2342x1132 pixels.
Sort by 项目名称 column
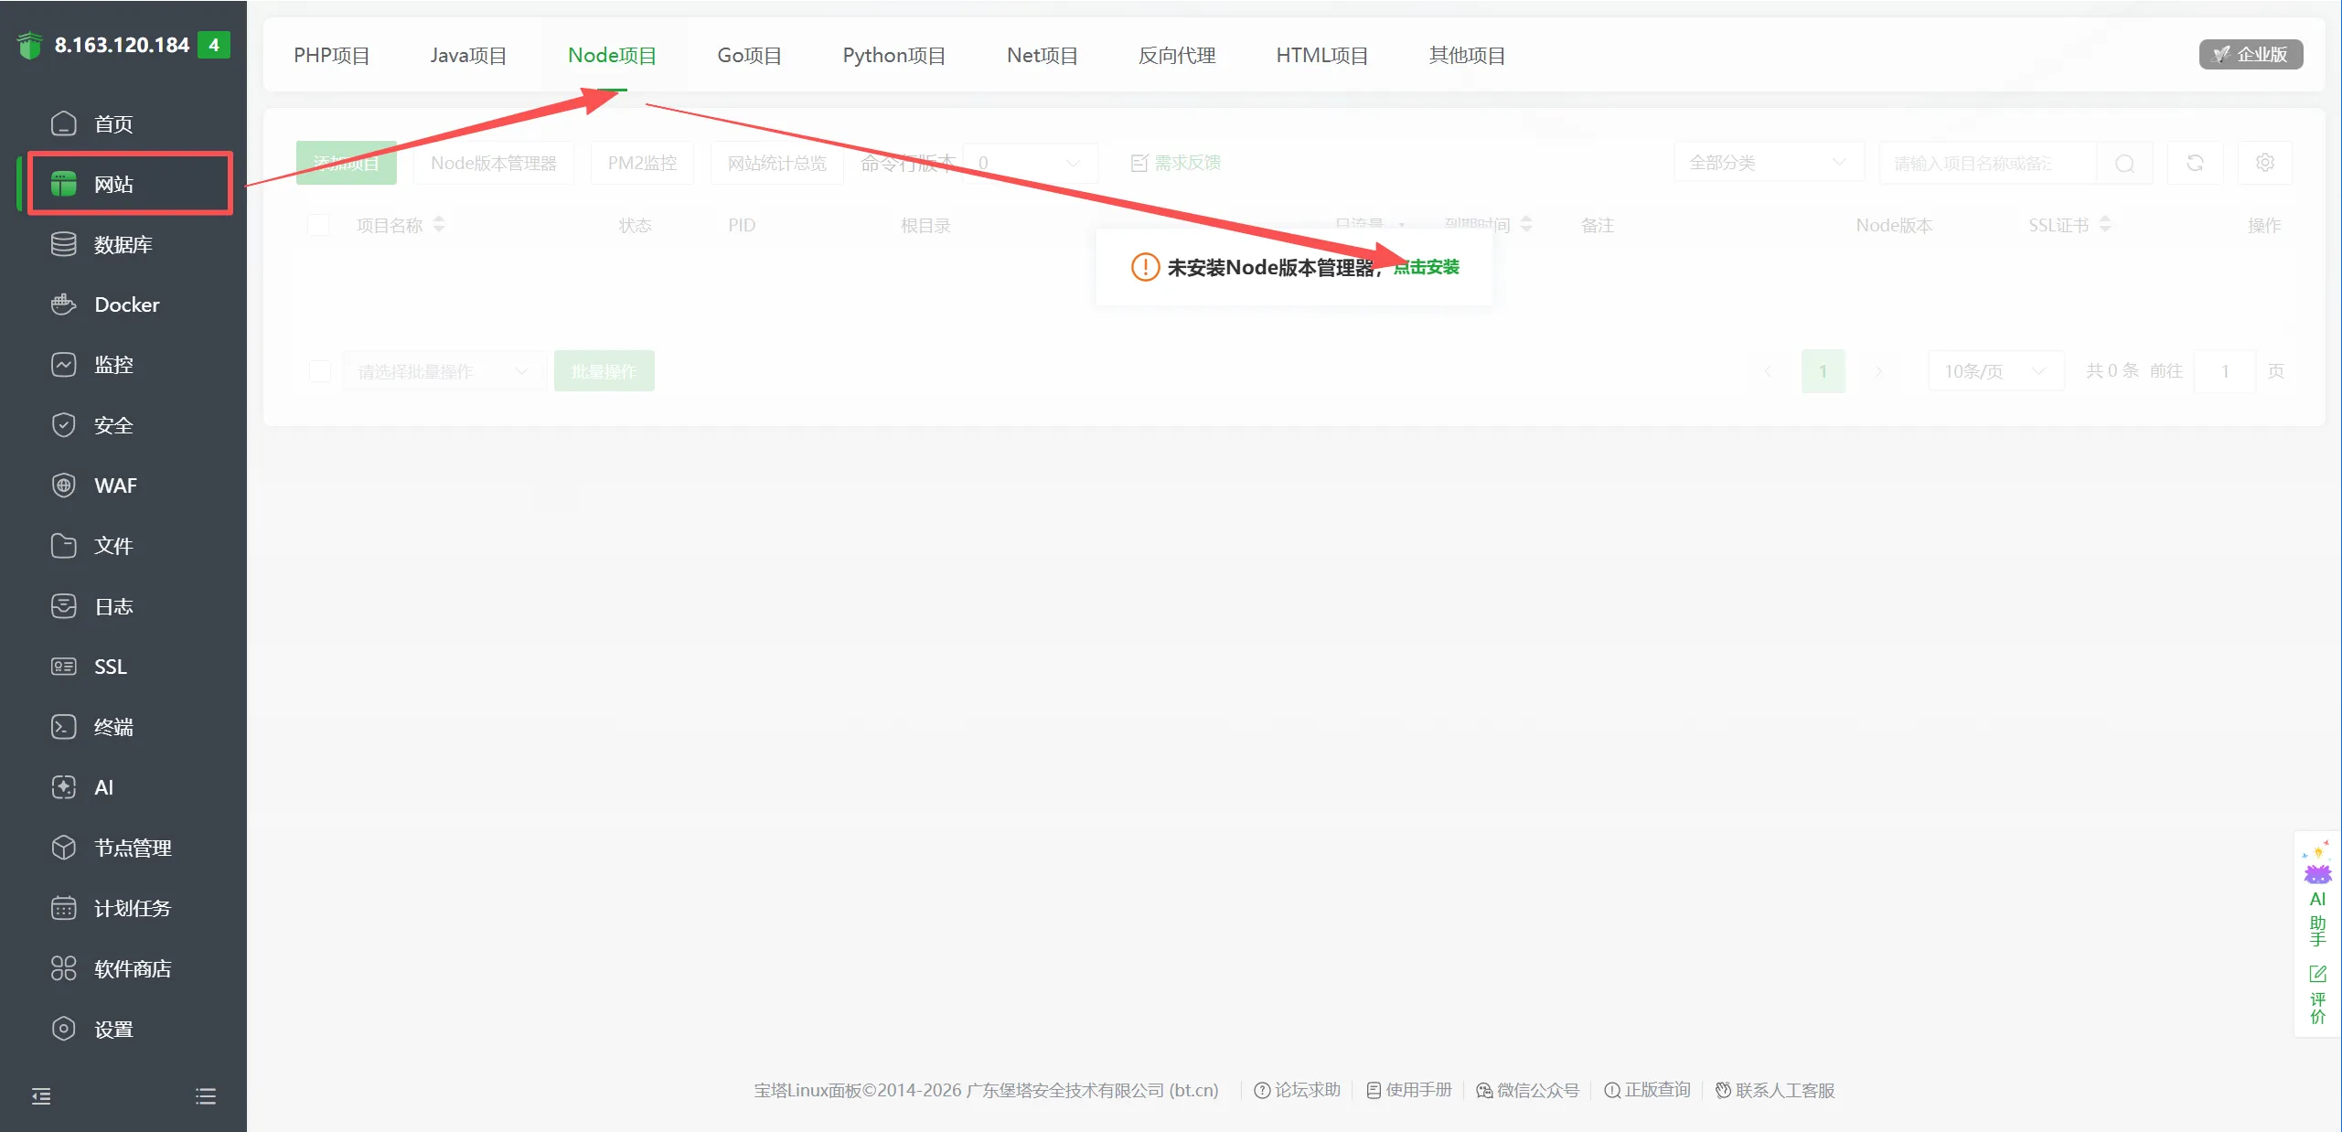point(438,225)
